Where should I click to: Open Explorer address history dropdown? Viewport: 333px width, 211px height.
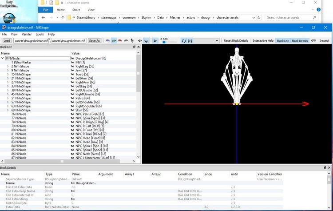(x=254, y=18)
